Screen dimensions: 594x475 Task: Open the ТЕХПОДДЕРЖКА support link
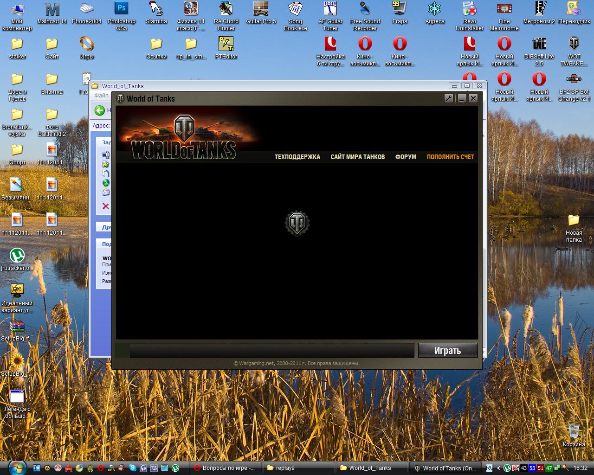point(297,157)
